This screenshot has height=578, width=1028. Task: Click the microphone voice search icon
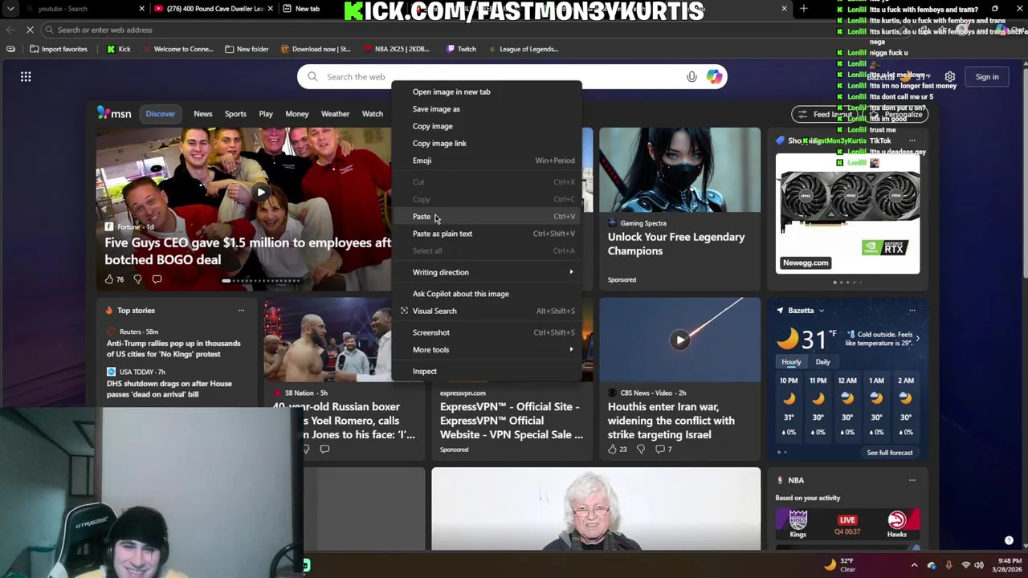(691, 76)
